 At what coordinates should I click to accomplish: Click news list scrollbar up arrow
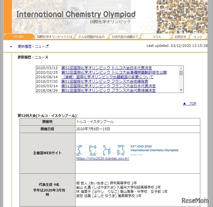click(181, 68)
